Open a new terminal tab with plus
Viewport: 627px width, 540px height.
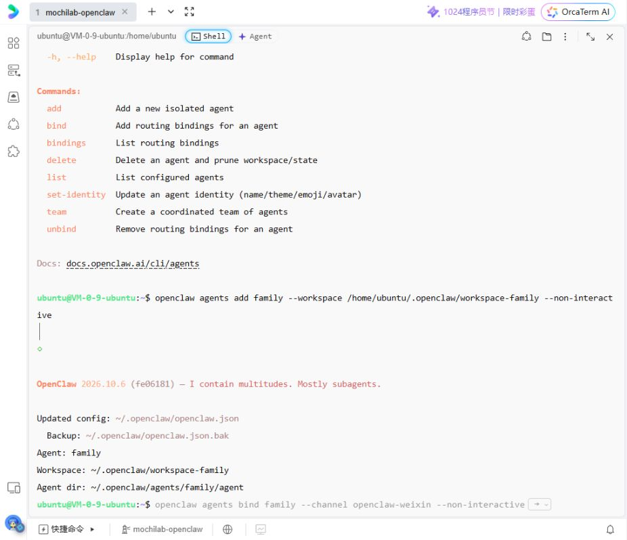[152, 12]
